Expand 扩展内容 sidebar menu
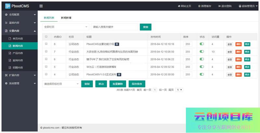Image resolution: width=260 pixels, height=133 pixels. [x=19, y=75]
